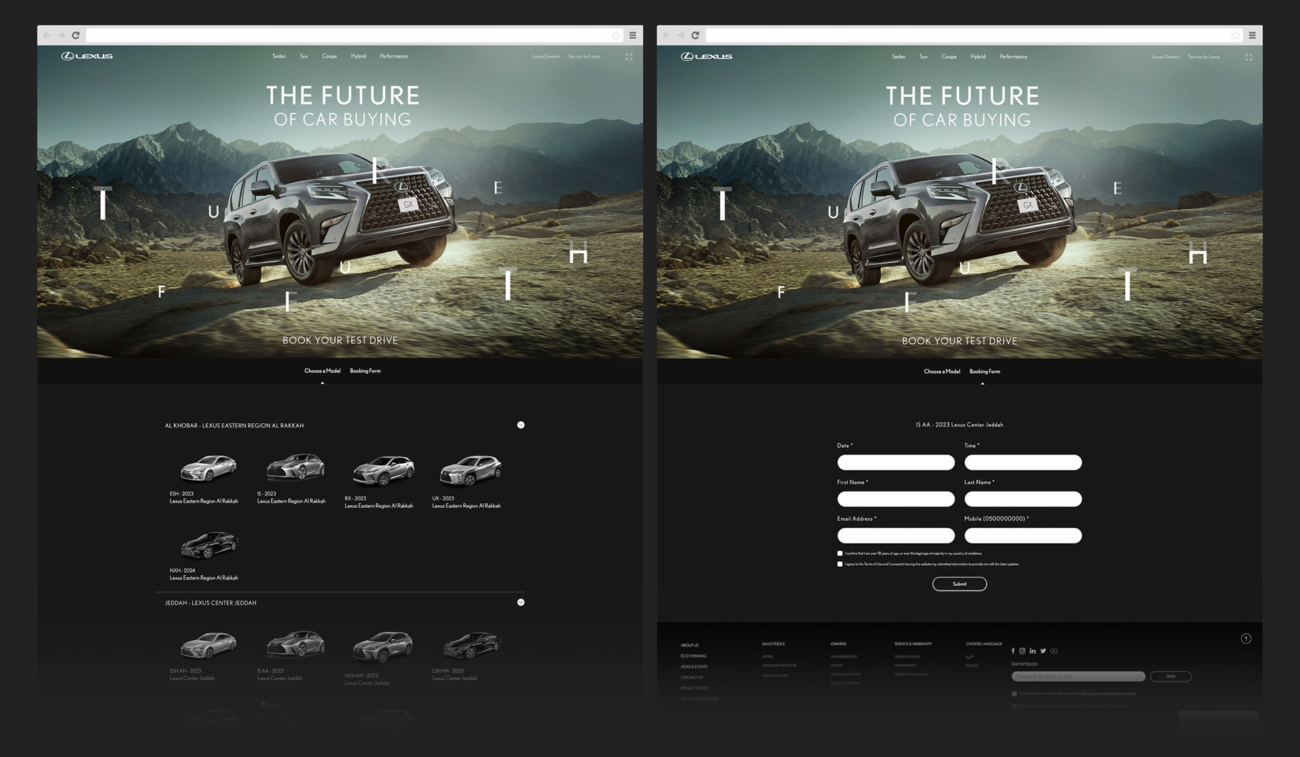Open Contact Us footer link
The height and width of the screenshot is (757, 1300).
click(x=691, y=677)
